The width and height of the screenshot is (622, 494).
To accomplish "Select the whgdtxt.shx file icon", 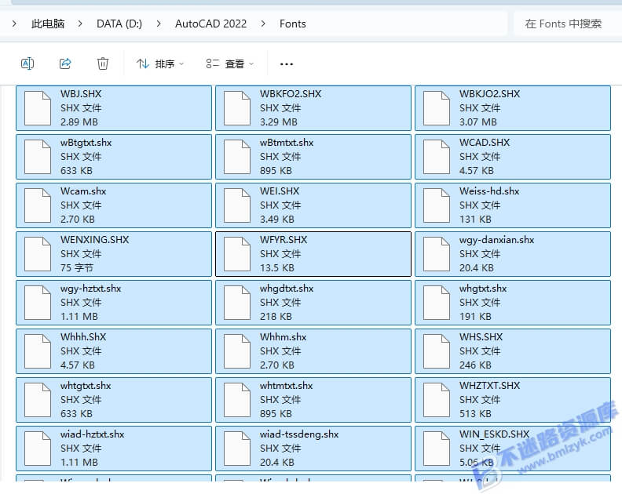I will (237, 303).
